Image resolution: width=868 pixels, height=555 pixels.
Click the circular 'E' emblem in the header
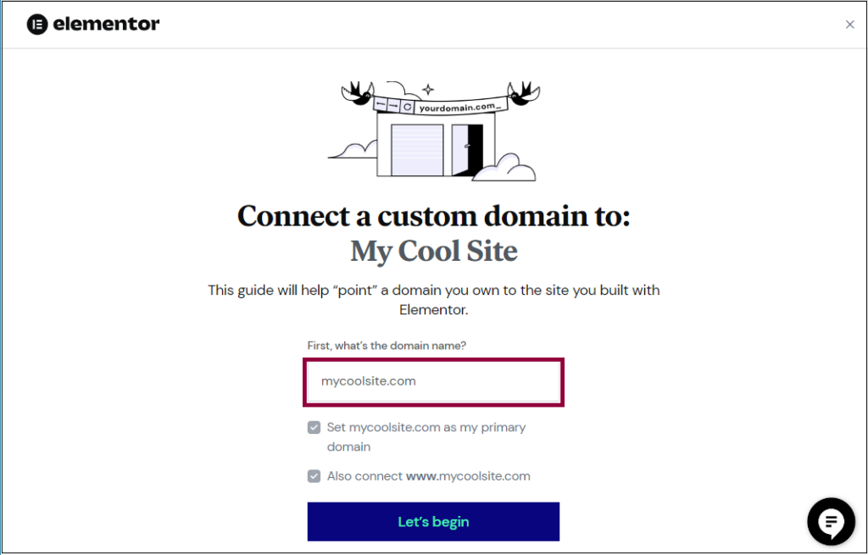[36, 25]
